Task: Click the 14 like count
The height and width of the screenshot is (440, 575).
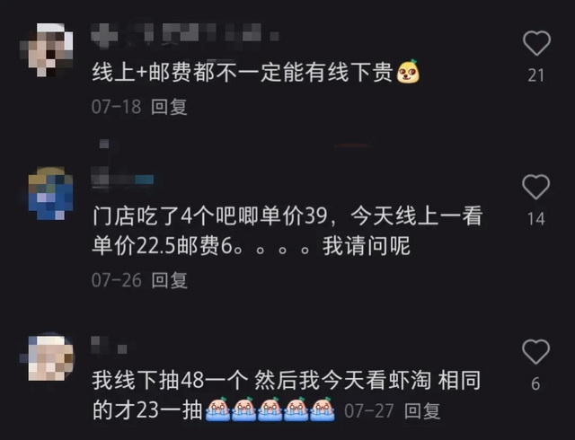Action: pos(535,219)
